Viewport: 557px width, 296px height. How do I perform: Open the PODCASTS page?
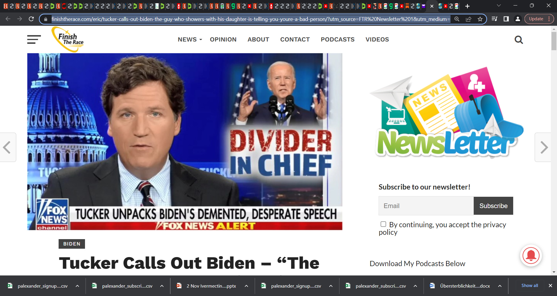point(337,39)
